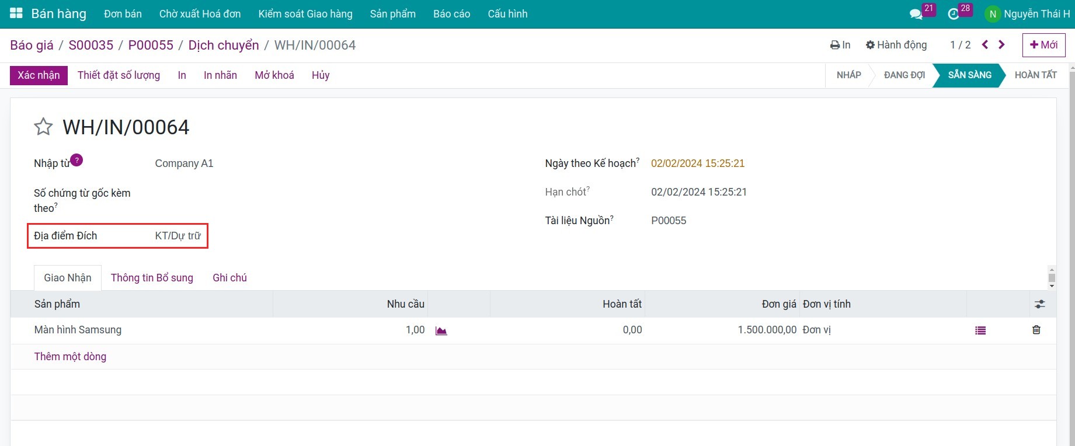Screen dimensions: 1075x446
Task: Mark WH/IN/00064 as favorite with star
Action: click(x=43, y=127)
